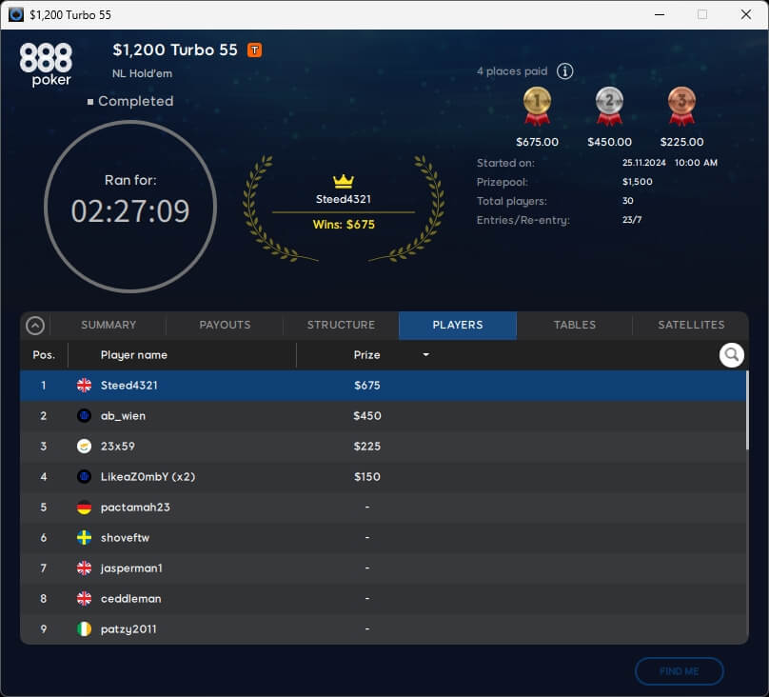Image resolution: width=769 pixels, height=697 pixels.
Task: Minimize the tournament lobby window
Action: click(x=660, y=14)
